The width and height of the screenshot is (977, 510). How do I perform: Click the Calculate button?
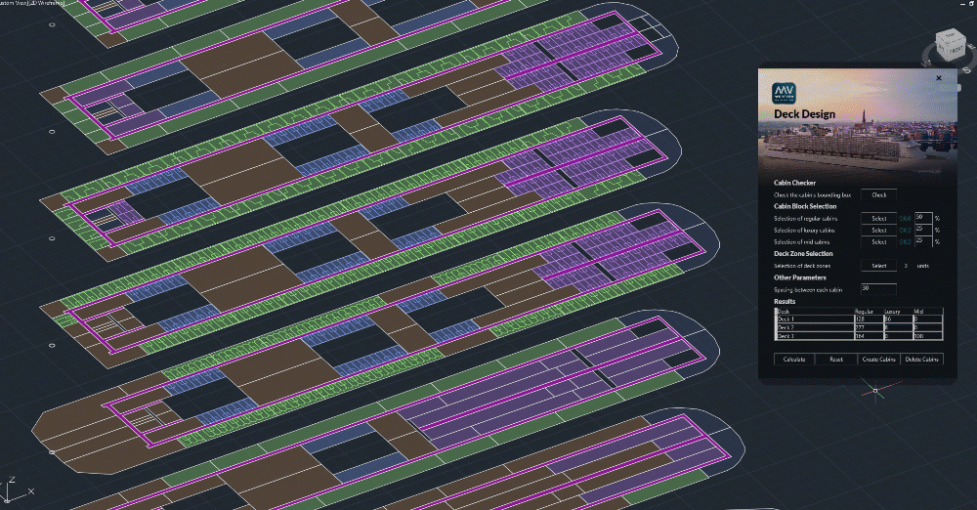click(793, 360)
